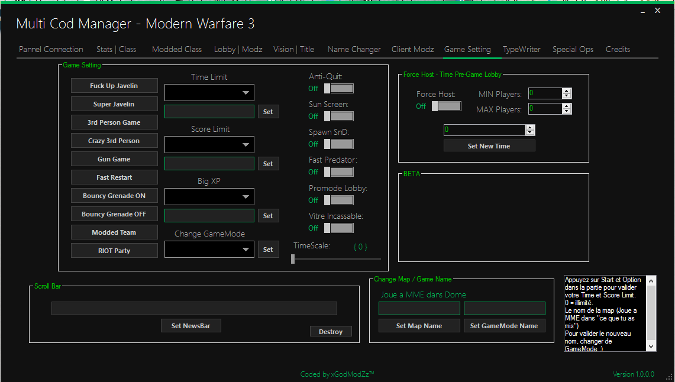This screenshot has height=382, width=675.
Task: Click the Time Limit text field
Action: pyautogui.click(x=209, y=111)
